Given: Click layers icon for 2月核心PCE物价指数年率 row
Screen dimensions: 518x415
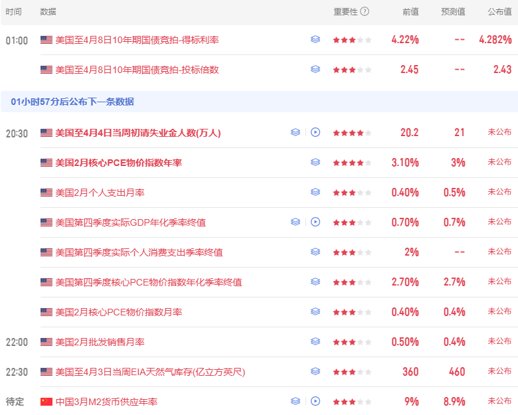Looking at the screenshot, I should (315, 162).
